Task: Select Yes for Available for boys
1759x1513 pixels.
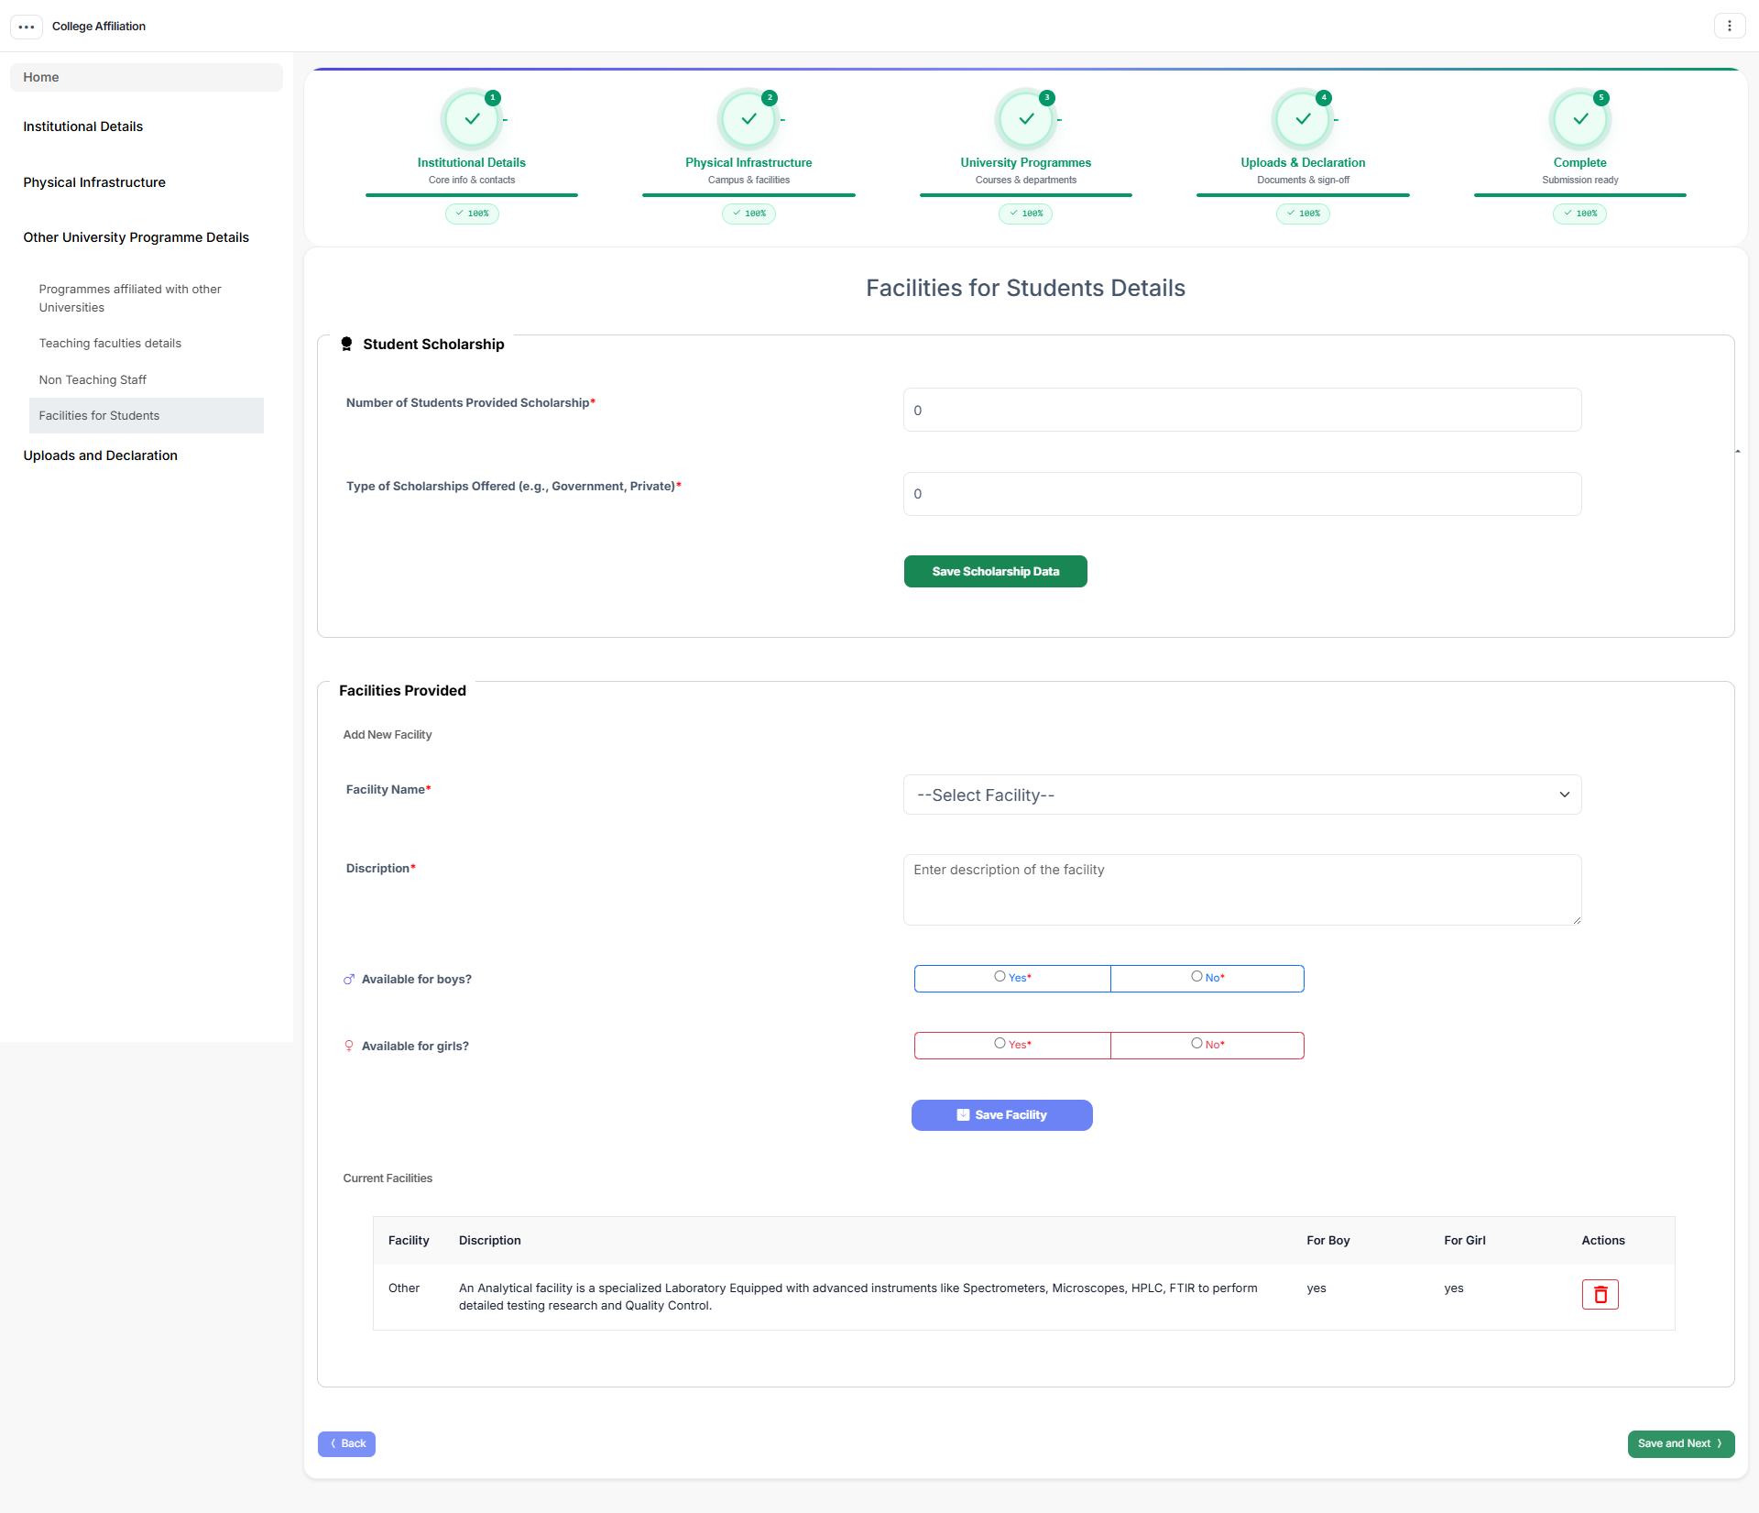Action: pyautogui.click(x=1000, y=977)
